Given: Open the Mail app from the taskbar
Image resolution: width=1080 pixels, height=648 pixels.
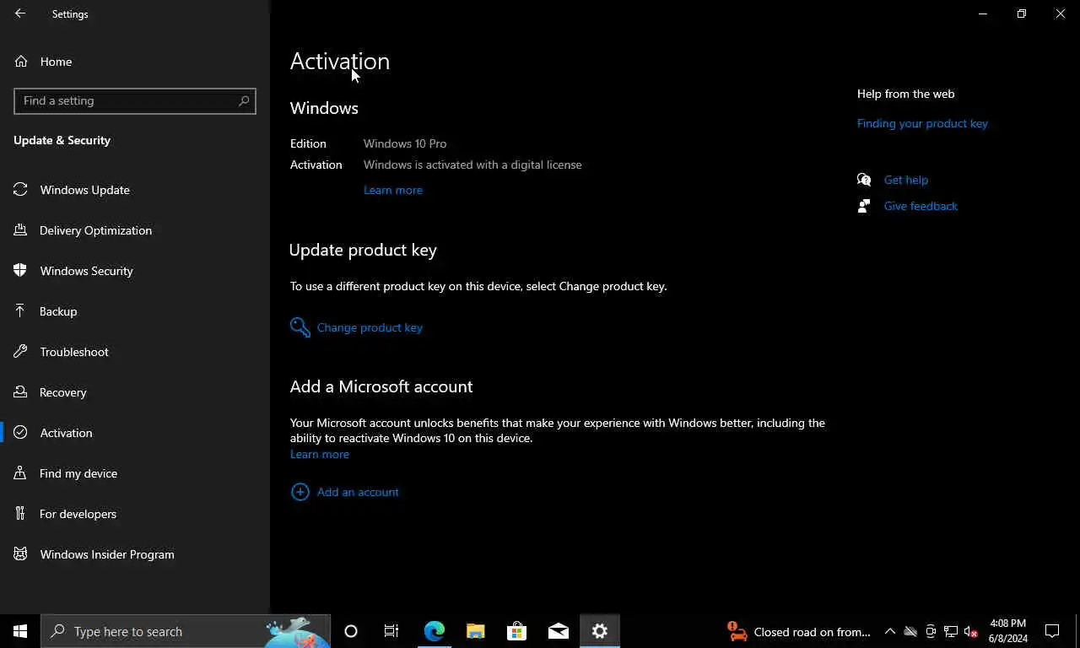Looking at the screenshot, I should [558, 631].
